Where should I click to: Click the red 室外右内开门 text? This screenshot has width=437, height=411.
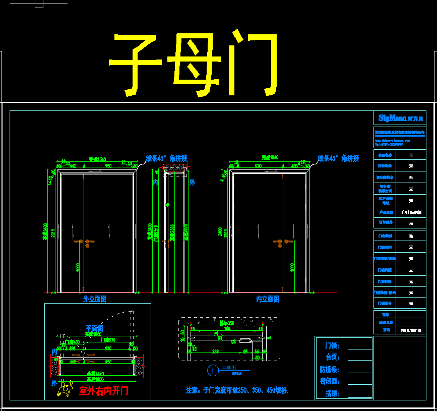tap(103, 391)
